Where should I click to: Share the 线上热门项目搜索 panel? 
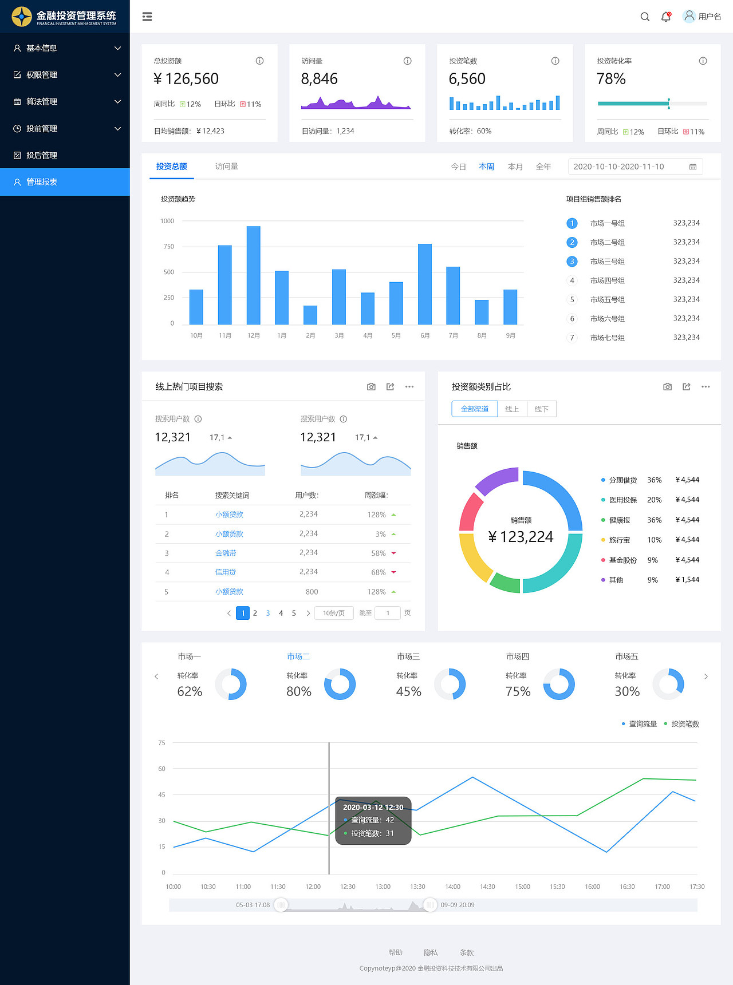tap(390, 387)
